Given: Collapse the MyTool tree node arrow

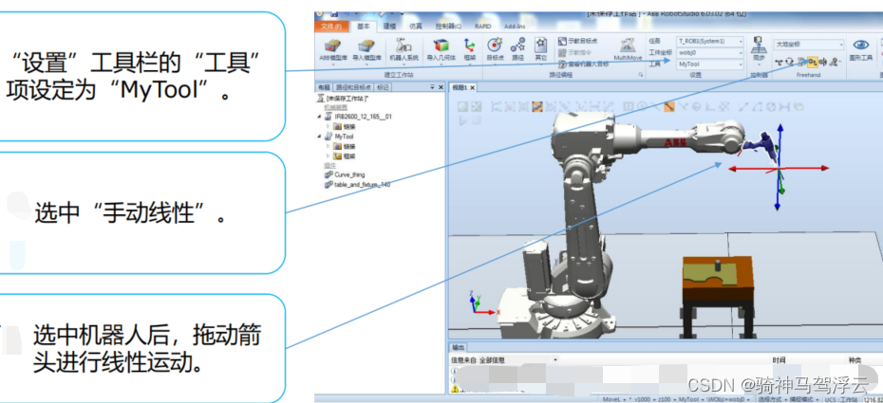Looking at the screenshot, I should coord(320,136).
